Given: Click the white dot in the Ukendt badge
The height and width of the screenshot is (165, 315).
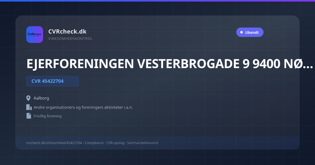Looking at the screenshot, I should 241,32.
